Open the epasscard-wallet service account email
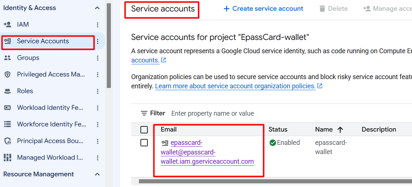 pyautogui.click(x=207, y=152)
